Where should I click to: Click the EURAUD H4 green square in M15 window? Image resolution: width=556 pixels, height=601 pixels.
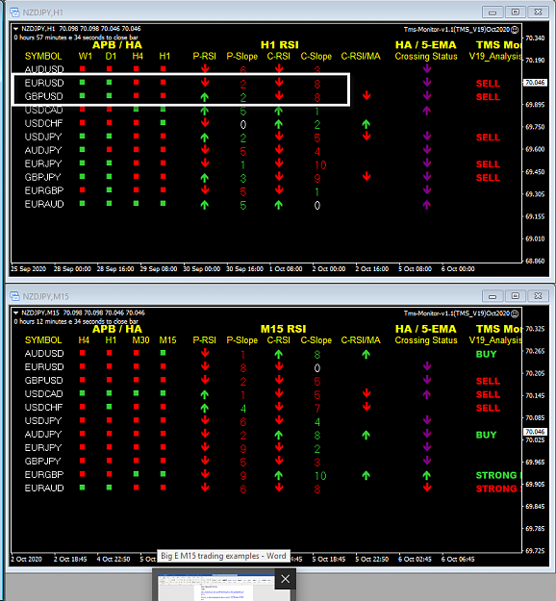[x=82, y=488]
